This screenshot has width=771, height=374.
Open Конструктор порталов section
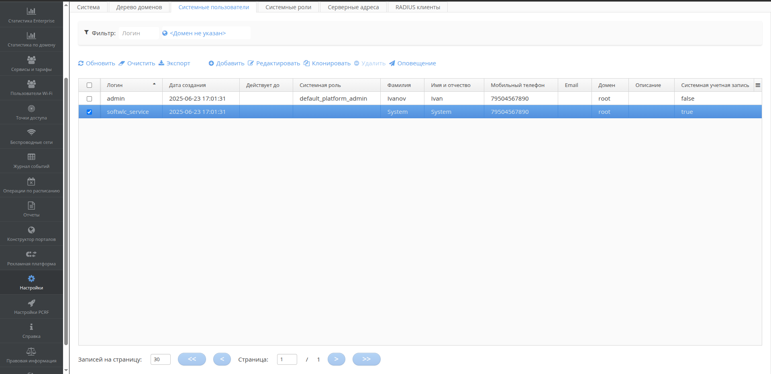[x=31, y=234]
